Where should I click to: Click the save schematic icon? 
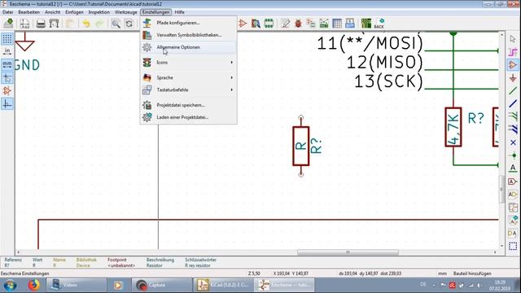8,24
